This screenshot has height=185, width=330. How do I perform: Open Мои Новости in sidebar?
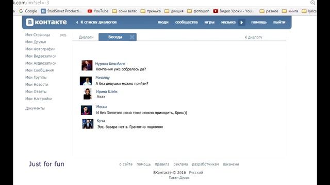37,84
